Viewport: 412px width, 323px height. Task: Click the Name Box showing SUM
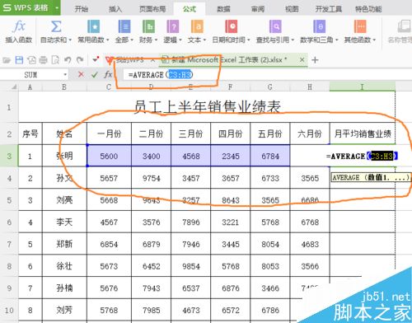[30, 74]
